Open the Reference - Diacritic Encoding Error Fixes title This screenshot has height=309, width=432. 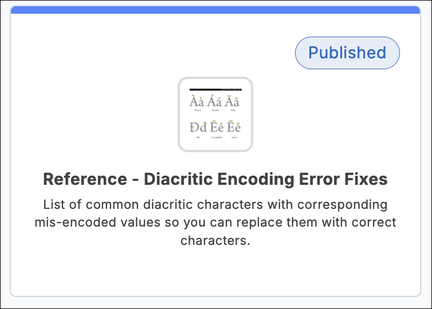click(x=215, y=179)
